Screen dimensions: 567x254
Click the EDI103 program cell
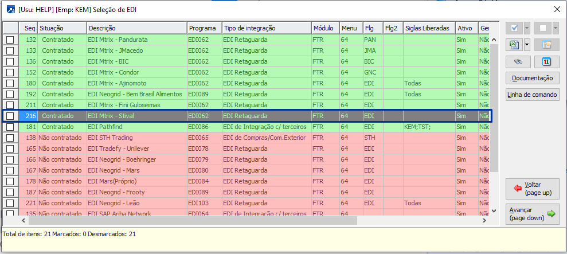(x=205, y=203)
